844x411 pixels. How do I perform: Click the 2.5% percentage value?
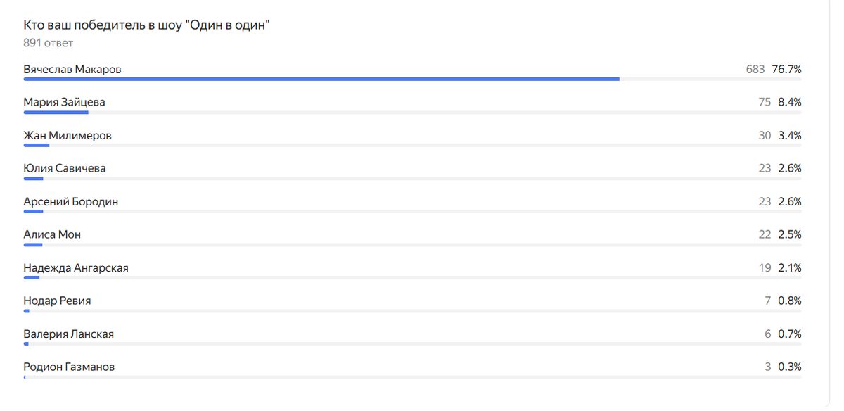click(789, 234)
